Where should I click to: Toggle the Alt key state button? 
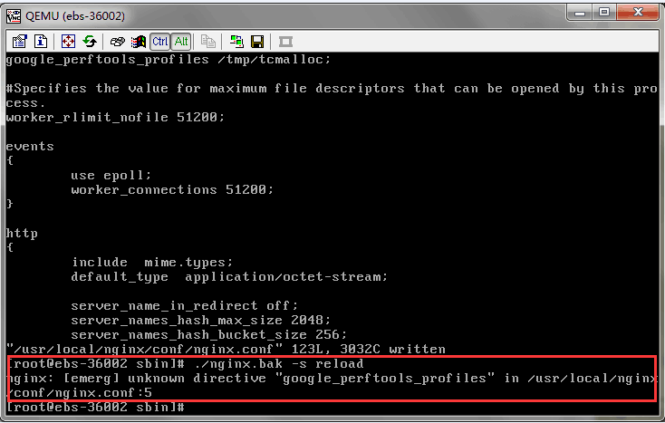tap(180, 42)
